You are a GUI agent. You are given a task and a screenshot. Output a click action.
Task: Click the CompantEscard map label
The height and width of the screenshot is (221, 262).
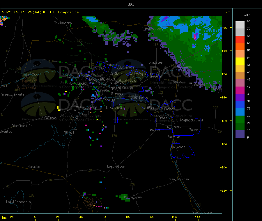click(x=191, y=120)
